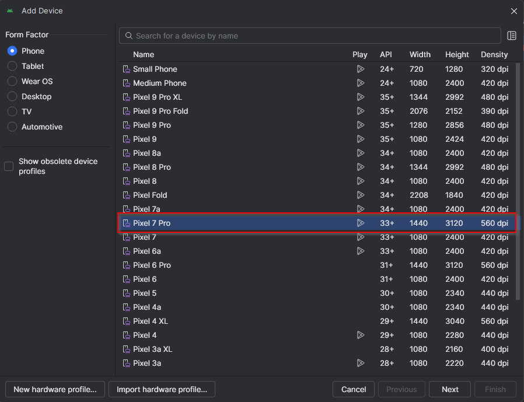Select the TV form factor
The image size is (524, 402).
pos(12,111)
